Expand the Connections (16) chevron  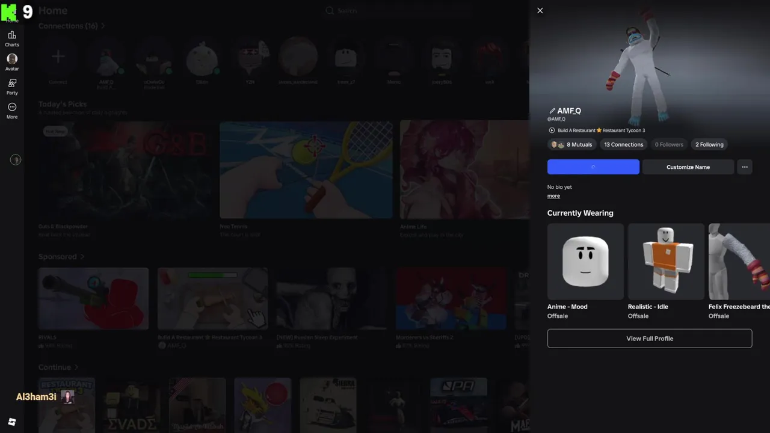pos(103,26)
